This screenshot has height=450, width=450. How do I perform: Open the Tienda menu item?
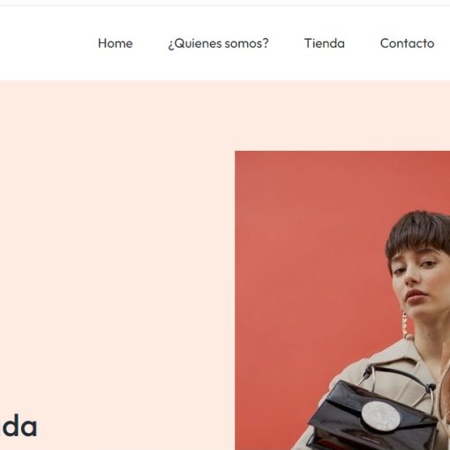pos(325,43)
